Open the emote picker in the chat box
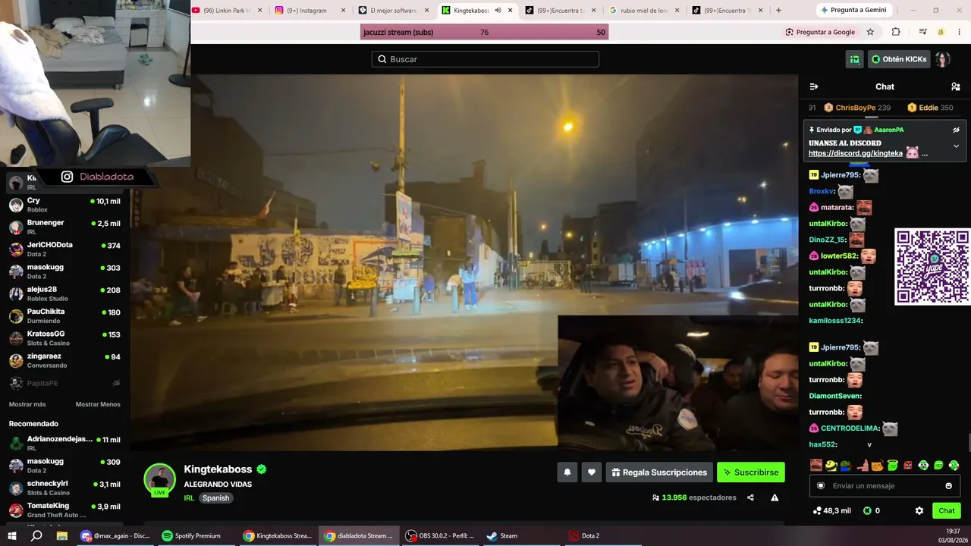The image size is (971, 546). click(948, 486)
